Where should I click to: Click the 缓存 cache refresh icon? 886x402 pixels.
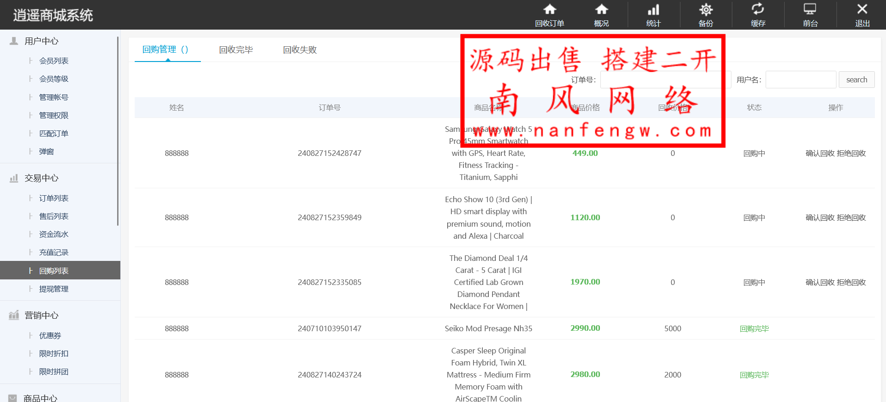[x=758, y=10]
